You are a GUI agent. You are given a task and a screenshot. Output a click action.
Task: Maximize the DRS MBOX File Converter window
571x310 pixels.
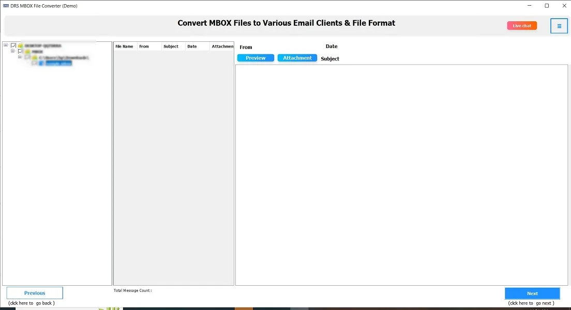coord(547,6)
